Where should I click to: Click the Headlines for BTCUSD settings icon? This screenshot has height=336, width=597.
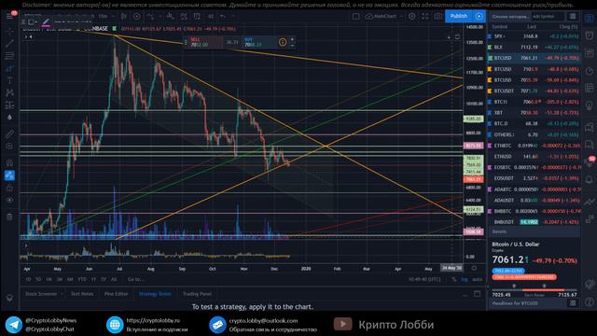click(x=572, y=302)
